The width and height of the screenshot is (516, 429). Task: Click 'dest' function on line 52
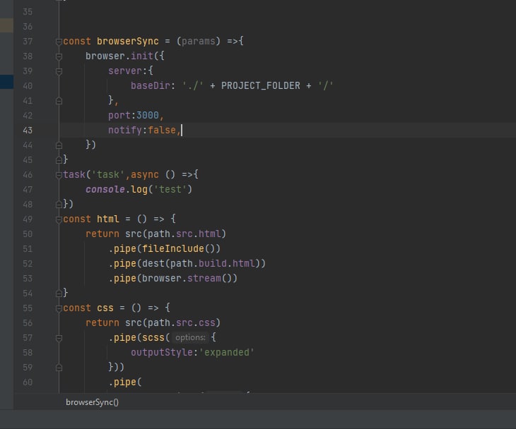(x=153, y=263)
